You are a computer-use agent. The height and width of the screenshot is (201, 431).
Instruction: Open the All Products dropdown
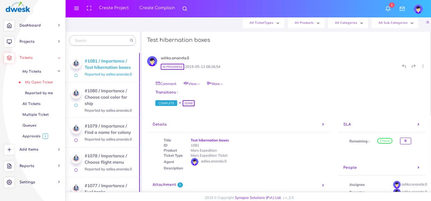(x=307, y=23)
